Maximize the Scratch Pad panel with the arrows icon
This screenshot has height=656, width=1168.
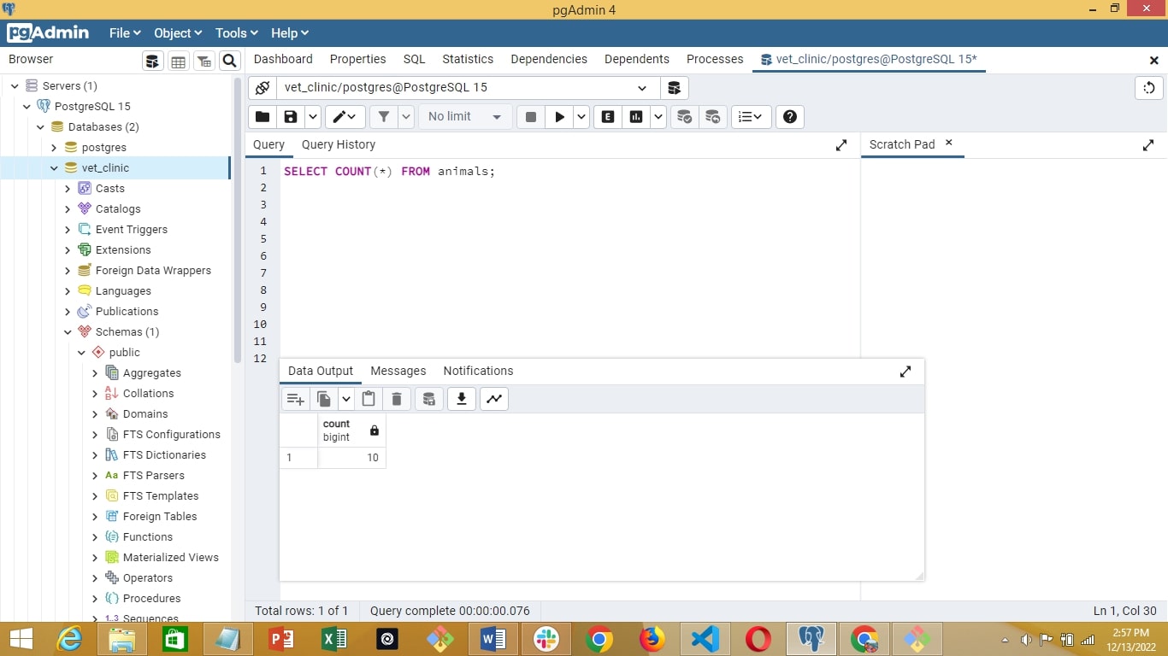[x=1148, y=145]
